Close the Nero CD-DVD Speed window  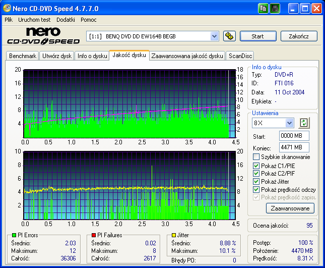pyautogui.click(x=316, y=9)
